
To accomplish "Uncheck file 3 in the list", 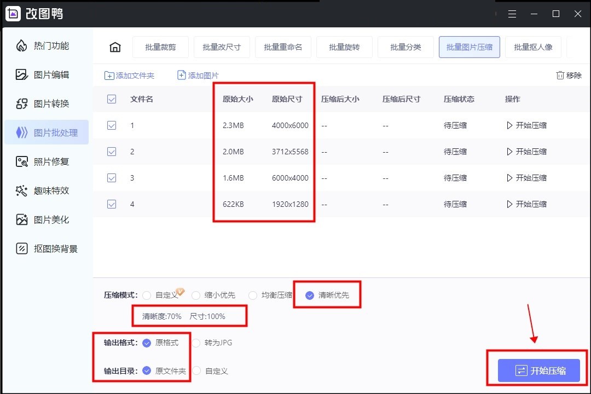I will click(x=112, y=178).
